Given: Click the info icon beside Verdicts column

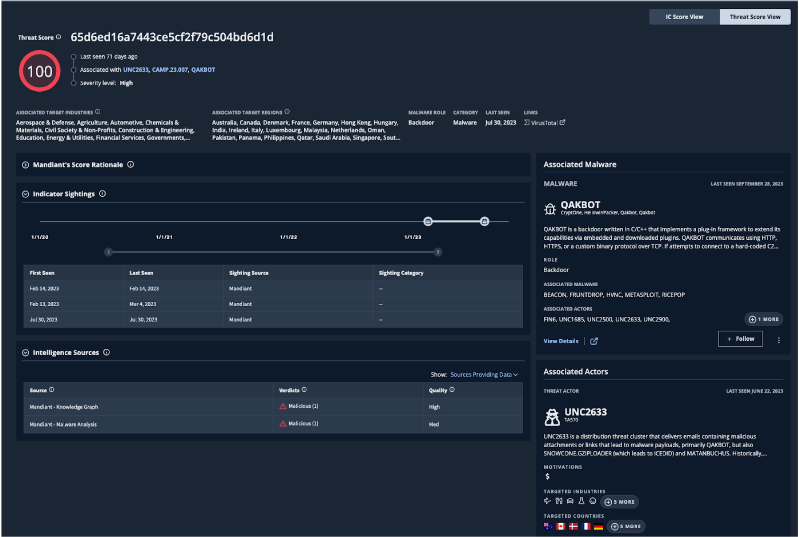Looking at the screenshot, I should 304,389.
